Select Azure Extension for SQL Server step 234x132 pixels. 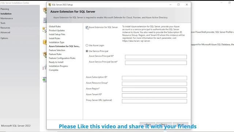(64, 46)
